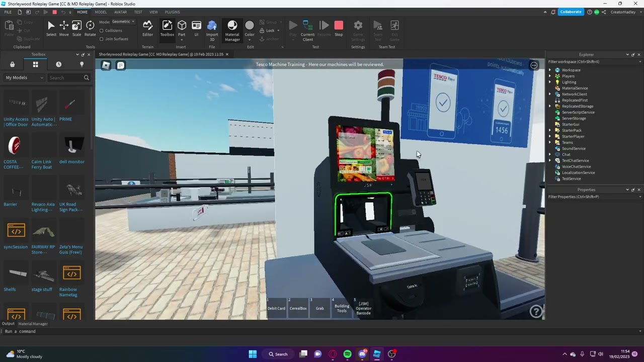644x362 pixels.
Task: Open the UI editor button
Action: [196, 29]
